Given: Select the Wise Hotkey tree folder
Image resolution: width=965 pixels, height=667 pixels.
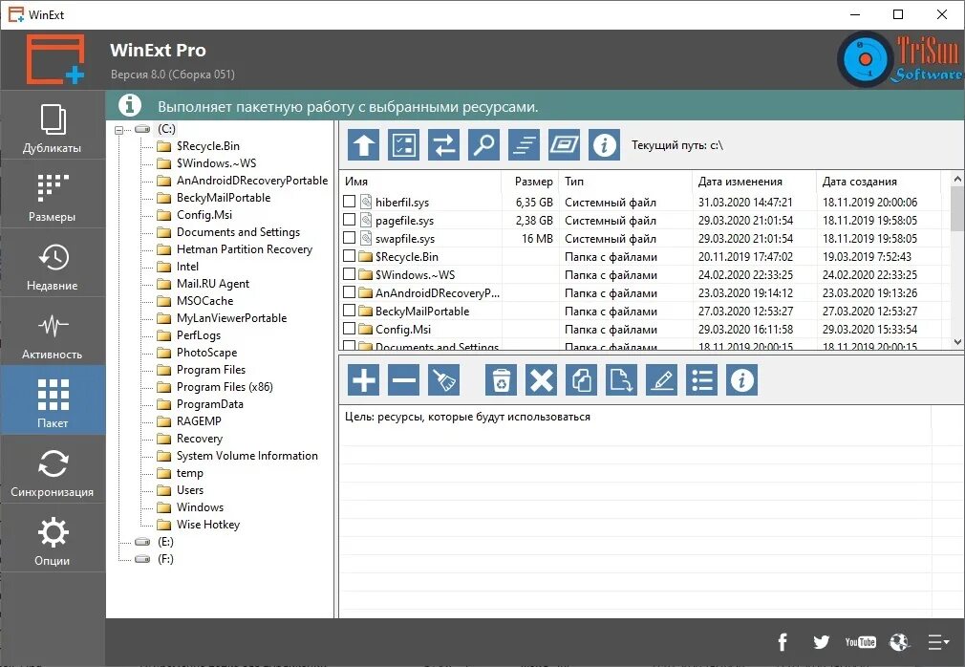Looking at the screenshot, I should click(x=208, y=525).
